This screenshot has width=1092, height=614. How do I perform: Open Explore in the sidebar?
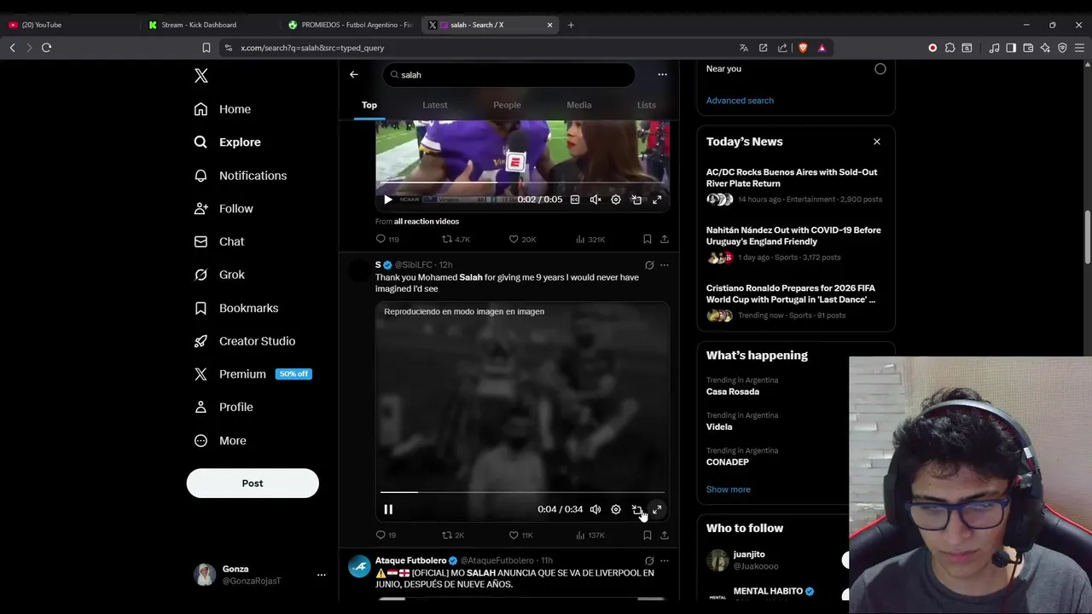point(227,142)
